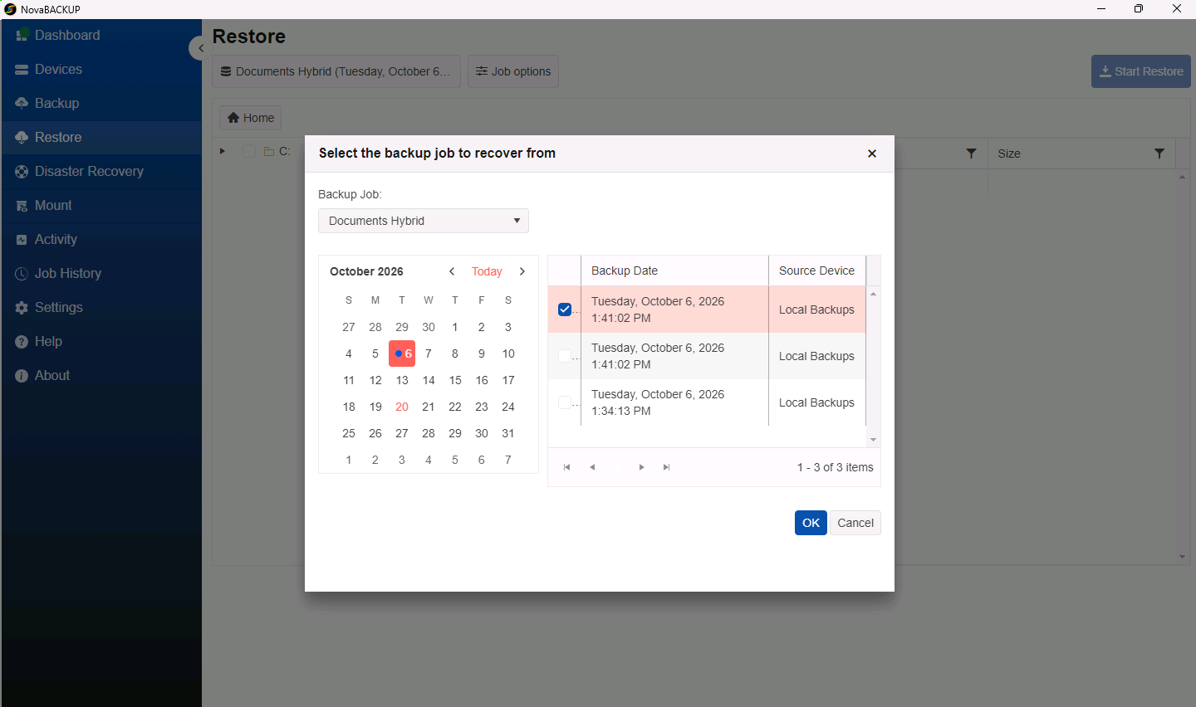The image size is (1196, 707).
Task: Click the About info icon
Action: point(22,376)
